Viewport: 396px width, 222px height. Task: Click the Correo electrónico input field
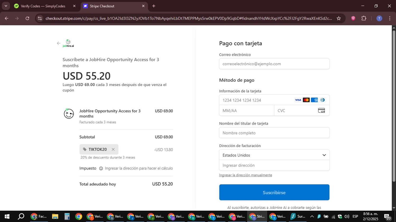pos(274,64)
